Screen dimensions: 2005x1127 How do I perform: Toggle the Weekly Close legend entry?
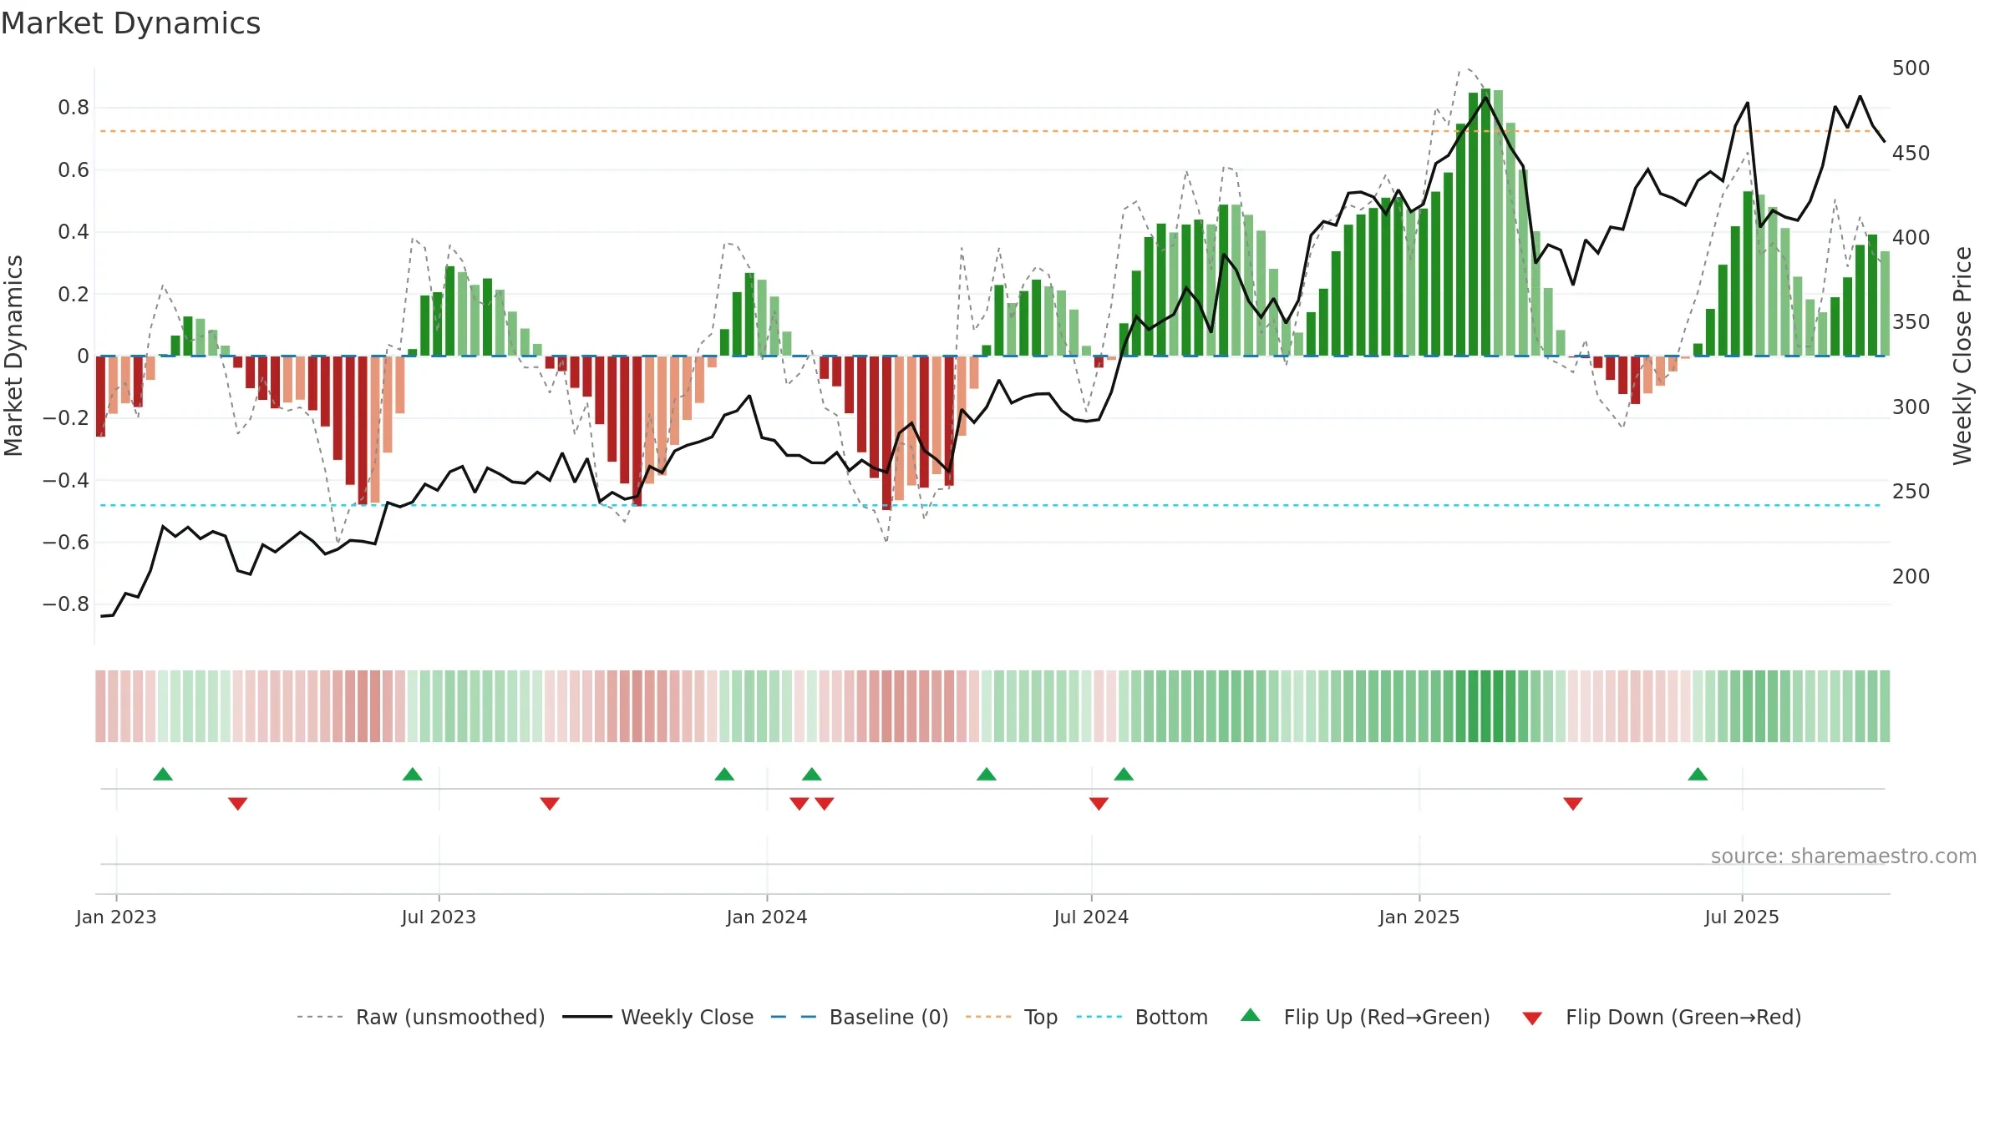[658, 1017]
